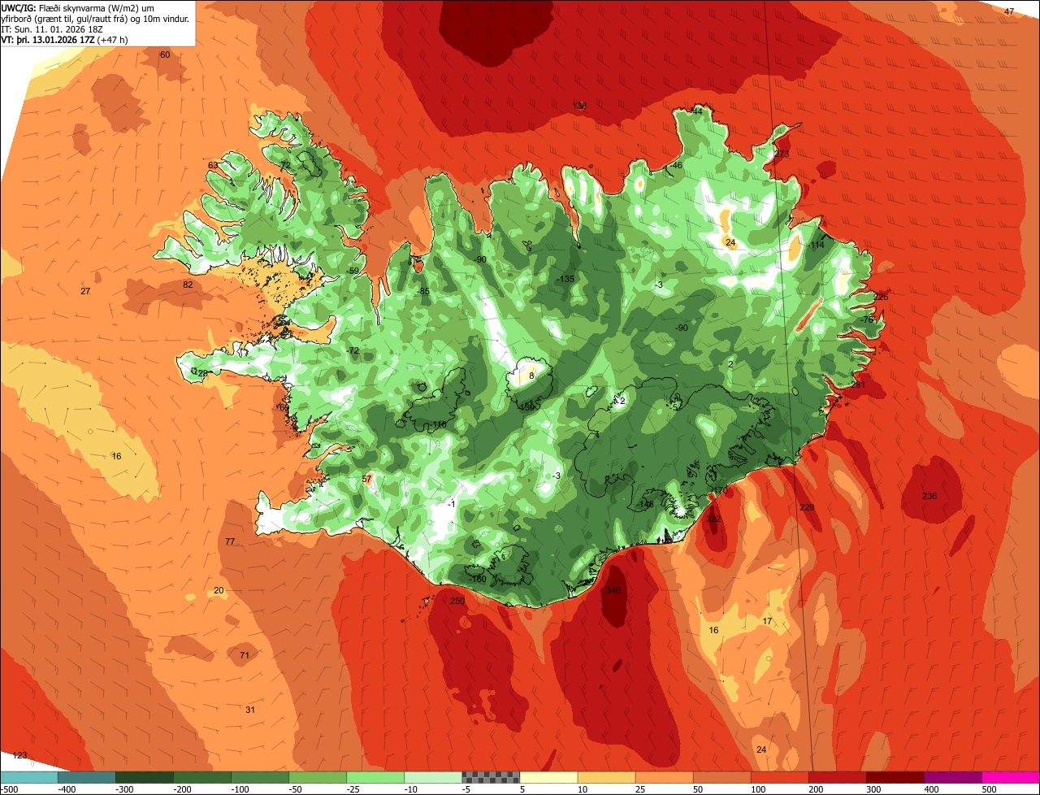Click the value '322' off the southeast coast

pyautogui.click(x=713, y=518)
